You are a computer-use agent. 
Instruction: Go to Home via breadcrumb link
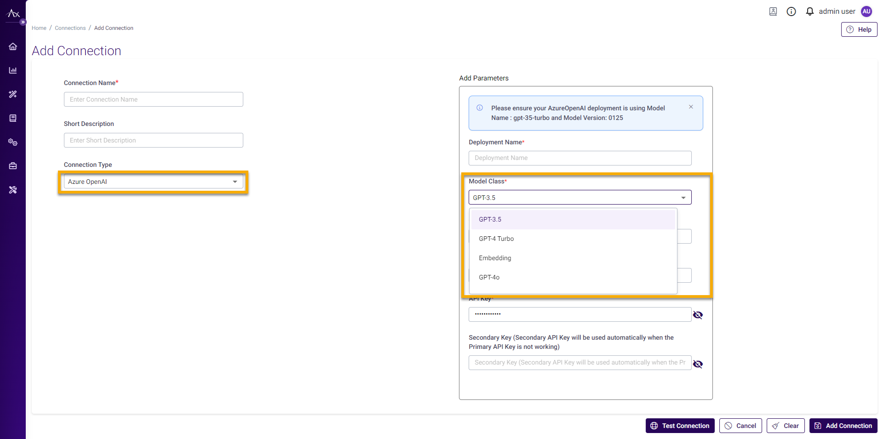point(39,28)
